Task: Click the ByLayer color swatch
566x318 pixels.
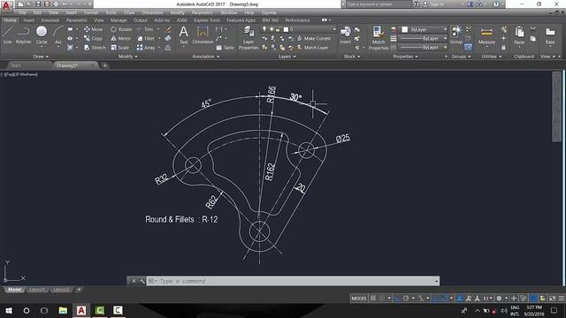Action: click(405, 29)
